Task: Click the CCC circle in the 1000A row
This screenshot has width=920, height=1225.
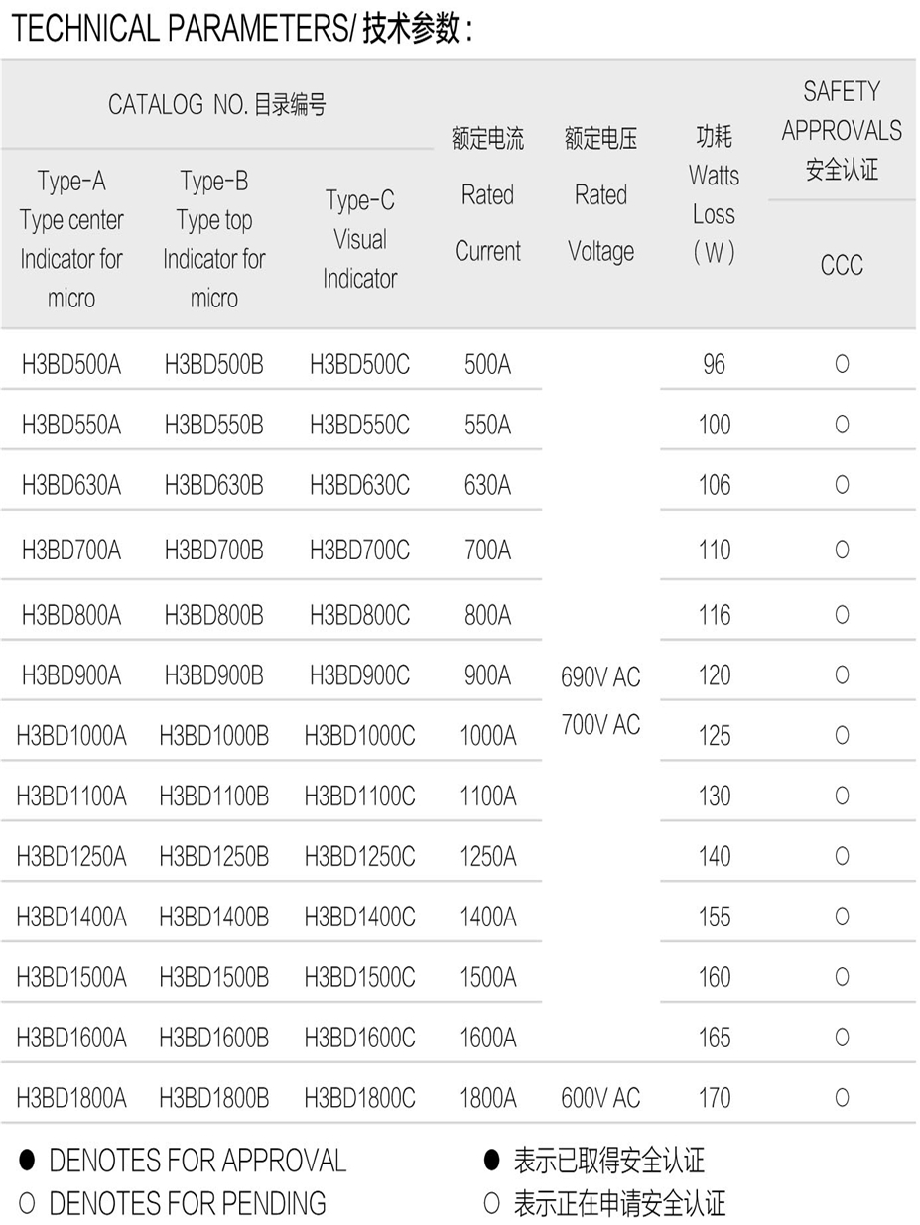Action: 842,735
